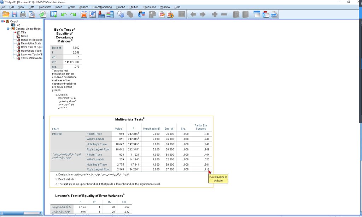
Task: Collapse outline item with the minus toolbar icon
Action: (x=224, y=14)
